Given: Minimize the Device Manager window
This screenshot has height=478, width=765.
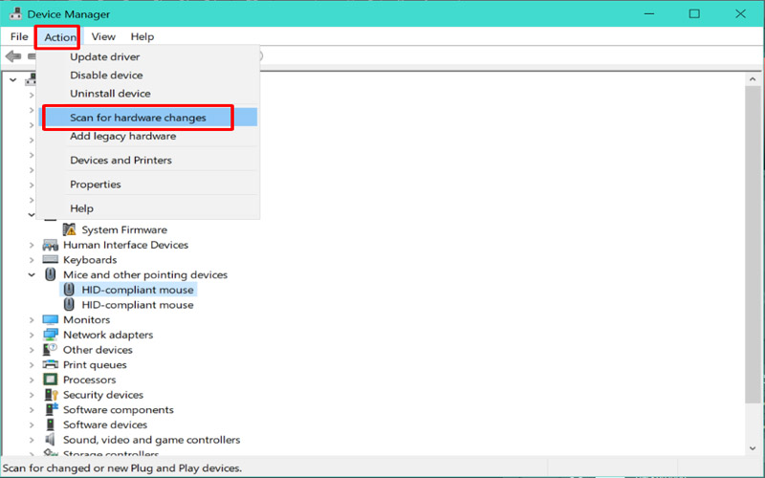Looking at the screenshot, I should (649, 13).
